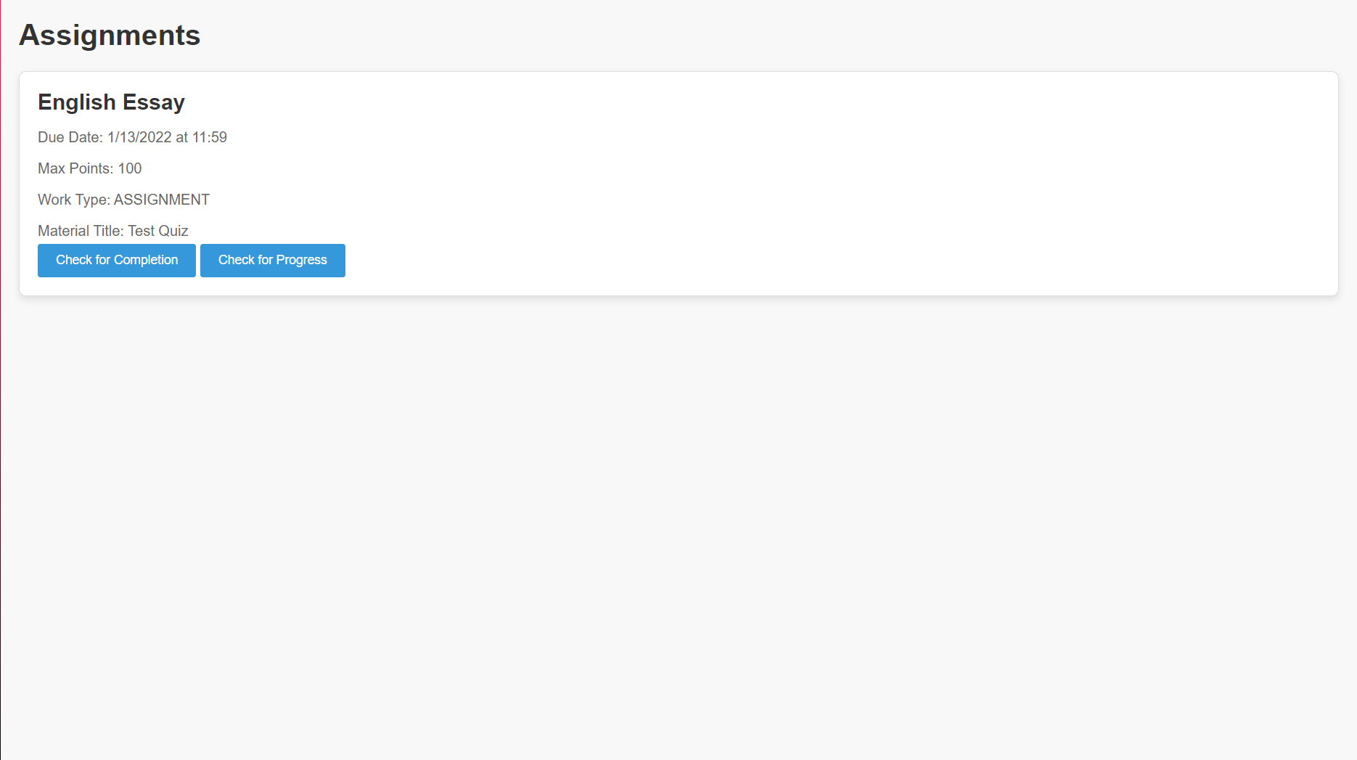
Task: Click the "Due Date:" label
Action: point(70,137)
